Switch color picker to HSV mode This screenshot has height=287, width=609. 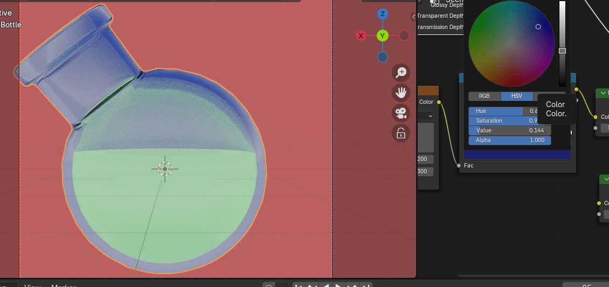tap(516, 96)
